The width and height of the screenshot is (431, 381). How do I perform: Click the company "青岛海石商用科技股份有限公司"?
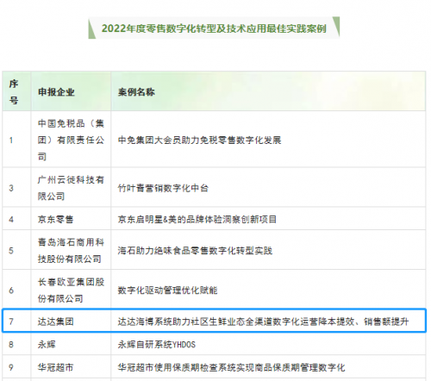tap(71, 251)
